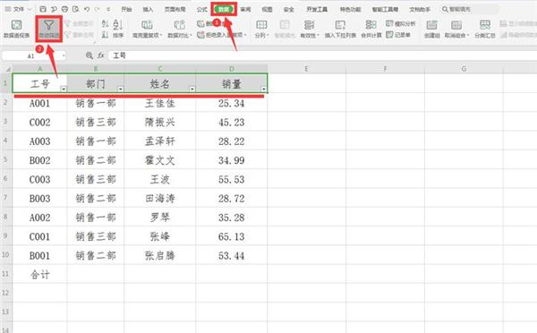Click the 插入下拉列表 insert dropdown list tool

pyautogui.click(x=340, y=29)
